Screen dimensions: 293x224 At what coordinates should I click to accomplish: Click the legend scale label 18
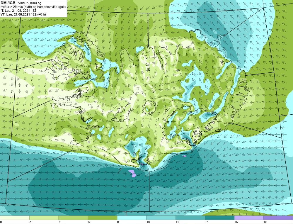click(x=265, y=222)
